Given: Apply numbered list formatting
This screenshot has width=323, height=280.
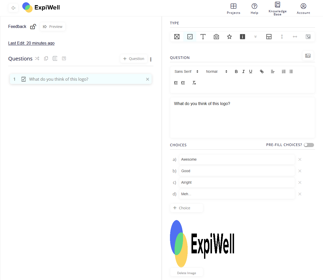Looking at the screenshot, I should [284, 71].
